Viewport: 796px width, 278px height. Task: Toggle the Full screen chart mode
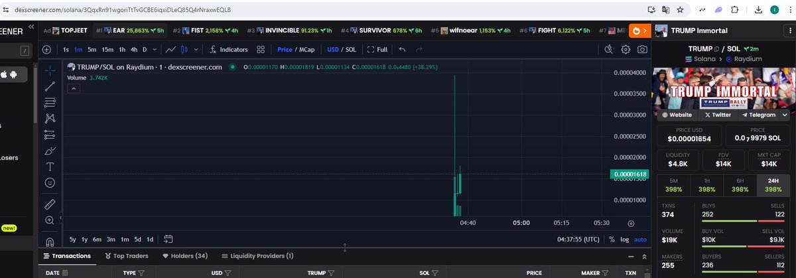[x=378, y=49]
